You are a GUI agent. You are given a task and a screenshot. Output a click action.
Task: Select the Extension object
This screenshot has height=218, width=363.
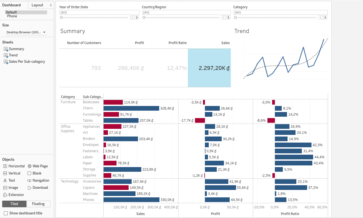(x=13, y=195)
